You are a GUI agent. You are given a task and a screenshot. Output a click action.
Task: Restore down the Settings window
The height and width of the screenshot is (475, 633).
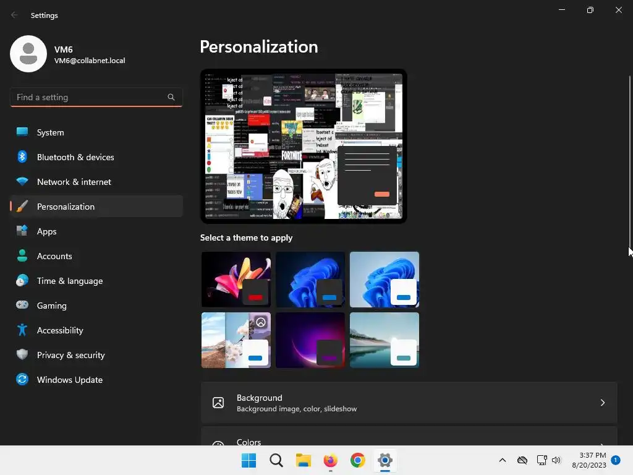coord(590,10)
